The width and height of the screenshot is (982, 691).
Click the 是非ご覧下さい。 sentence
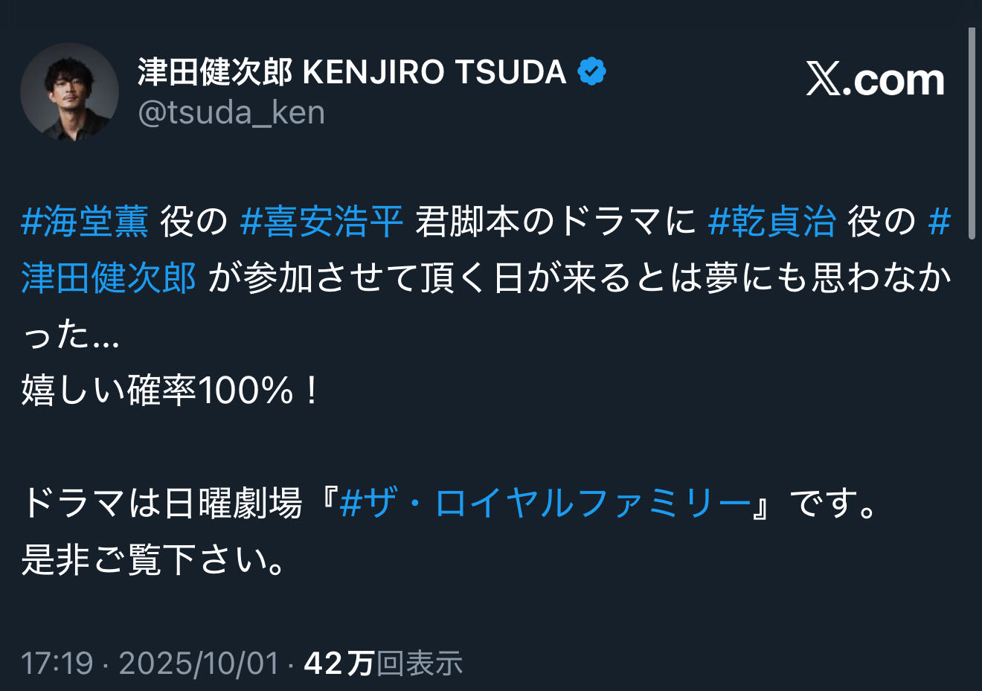(x=154, y=559)
